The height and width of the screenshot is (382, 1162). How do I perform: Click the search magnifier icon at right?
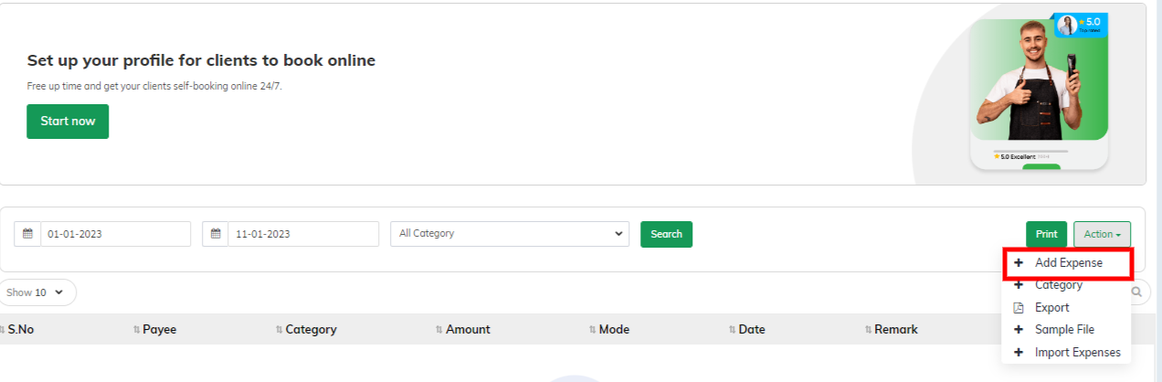[x=1137, y=292]
